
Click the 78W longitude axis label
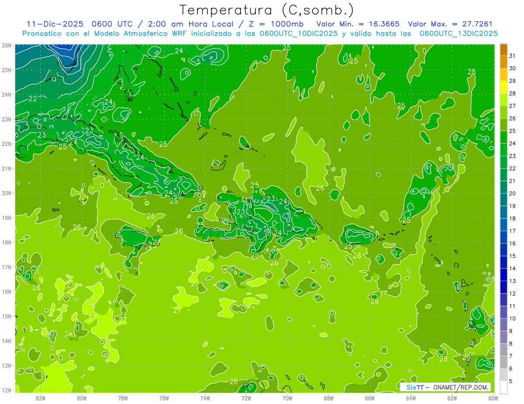click(x=123, y=397)
